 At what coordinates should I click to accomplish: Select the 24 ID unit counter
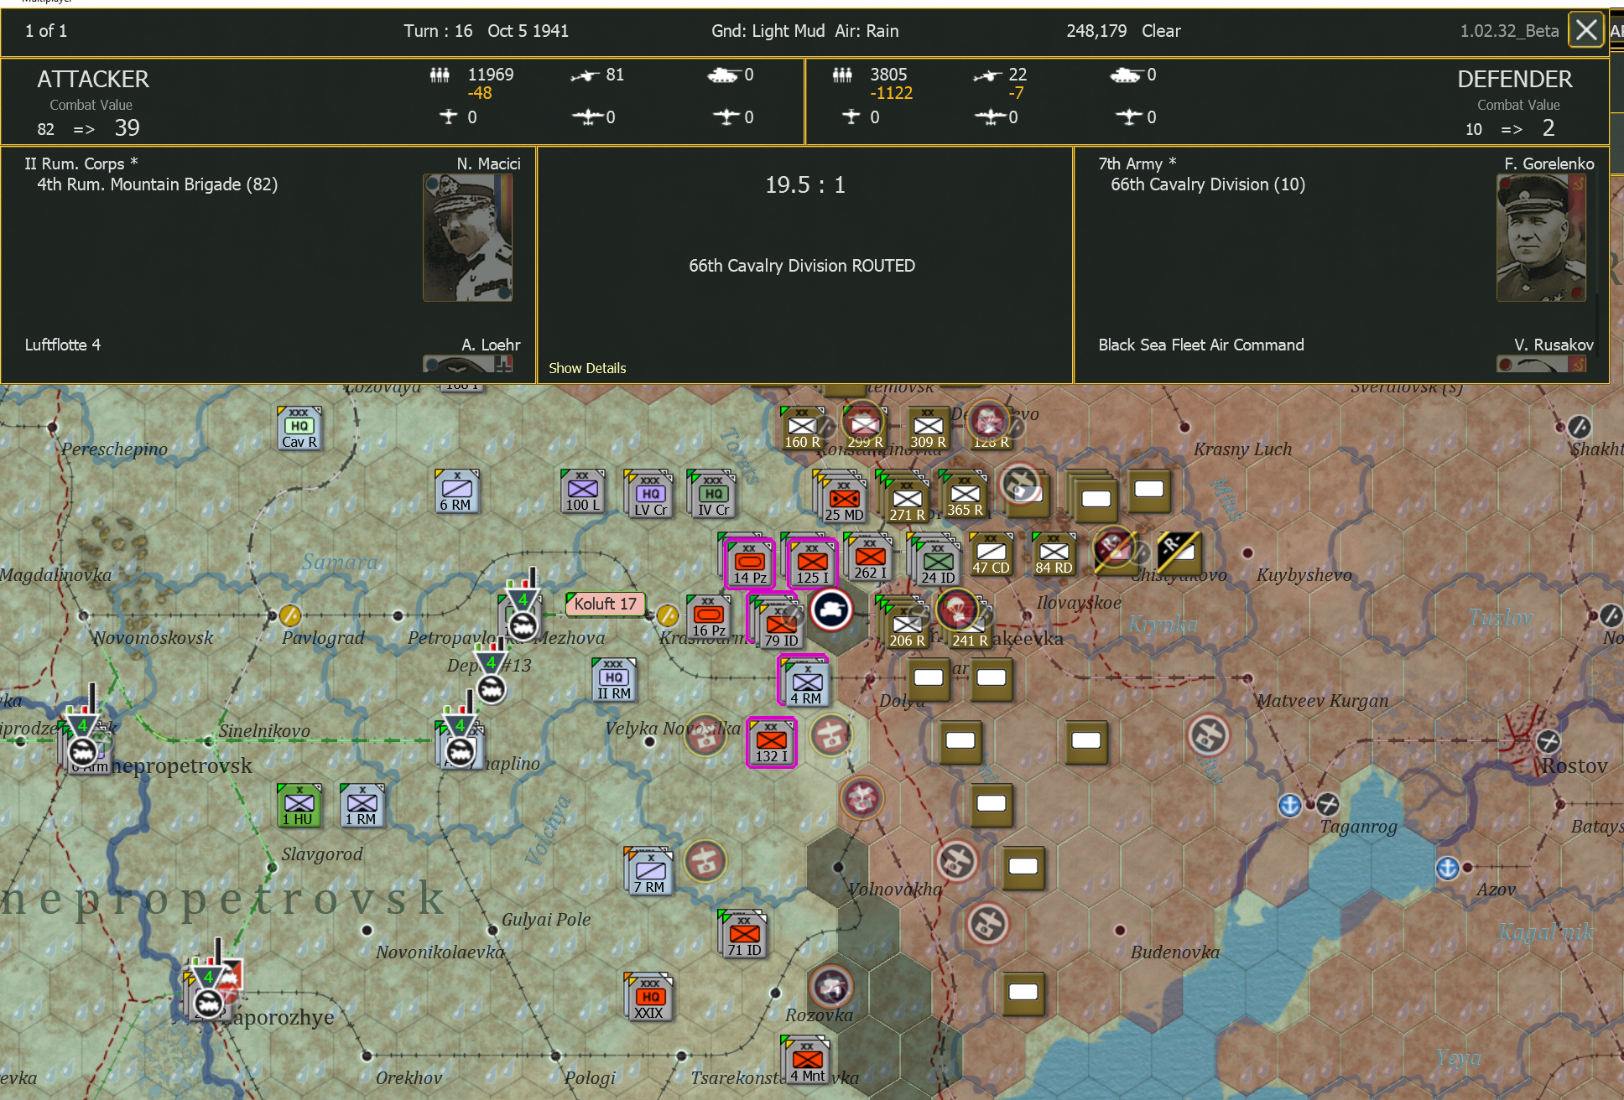[x=937, y=562]
